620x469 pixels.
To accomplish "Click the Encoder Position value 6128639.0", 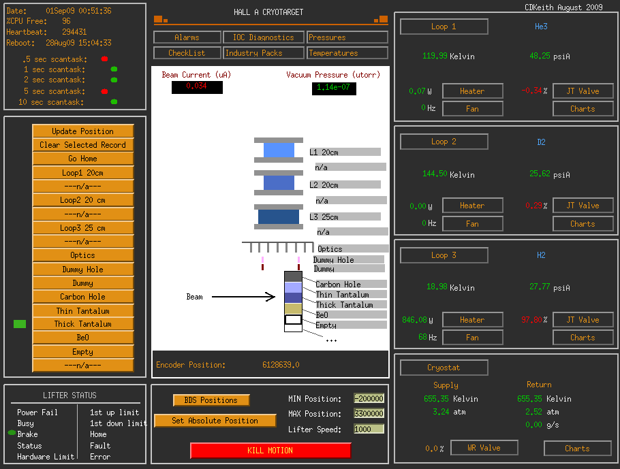I will (x=281, y=365).
